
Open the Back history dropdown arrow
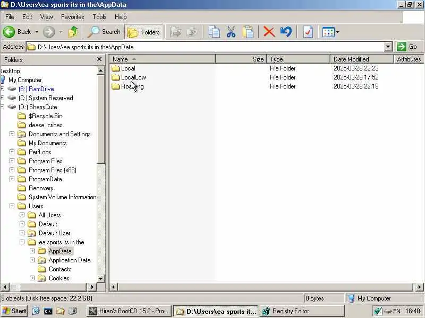click(37, 32)
